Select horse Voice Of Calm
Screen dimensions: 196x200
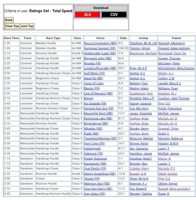coord(94,83)
